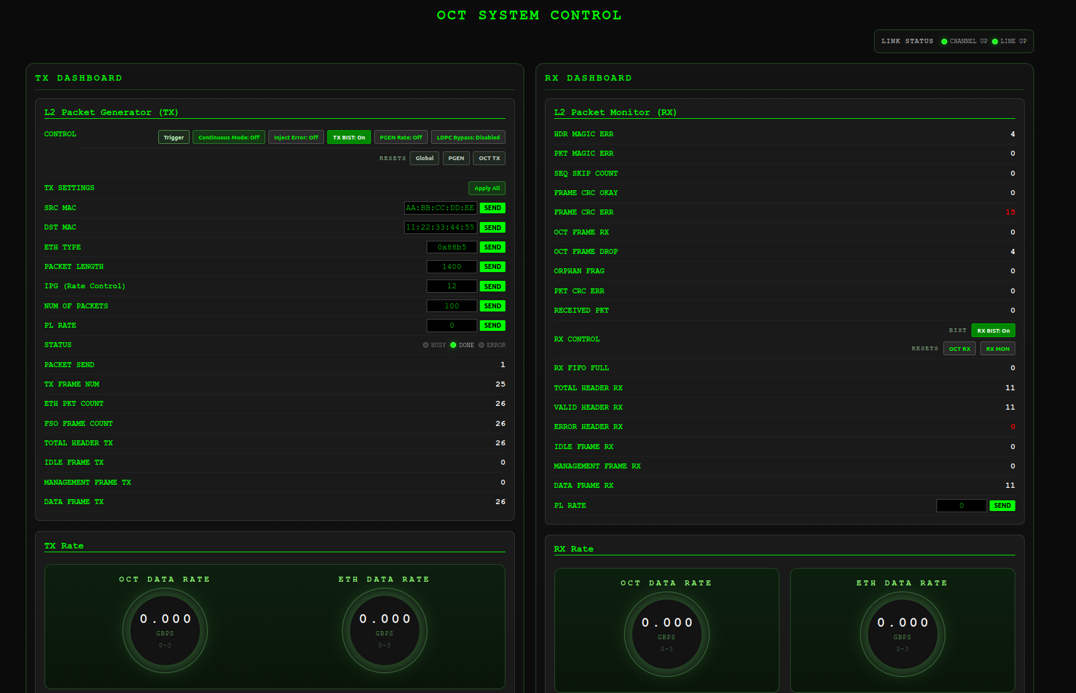Viewport: 1076px width, 693px height.
Task: Click the RX FIFO FULL label
Action: (581, 368)
